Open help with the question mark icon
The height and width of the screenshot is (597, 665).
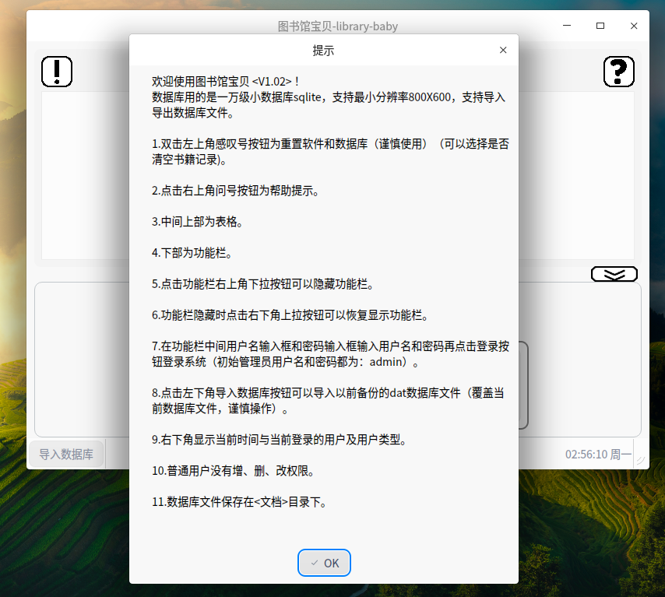point(619,72)
